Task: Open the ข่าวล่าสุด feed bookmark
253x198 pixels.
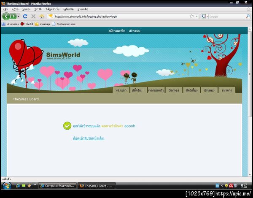Action: click(x=43, y=24)
